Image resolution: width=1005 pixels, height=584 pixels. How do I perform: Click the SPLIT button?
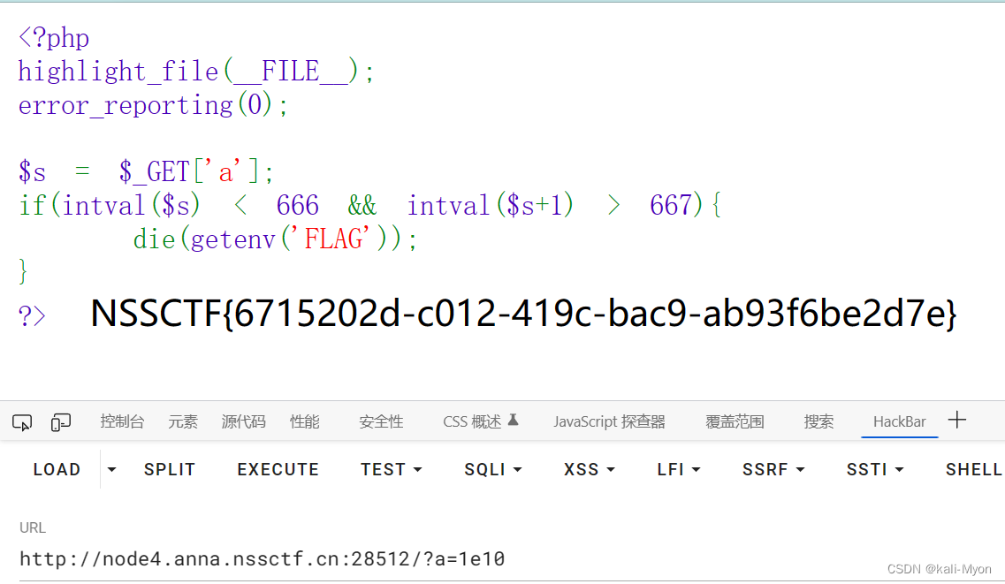pos(169,469)
